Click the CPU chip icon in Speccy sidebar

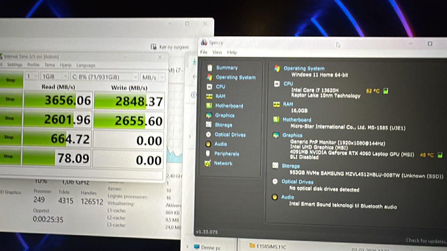point(210,86)
